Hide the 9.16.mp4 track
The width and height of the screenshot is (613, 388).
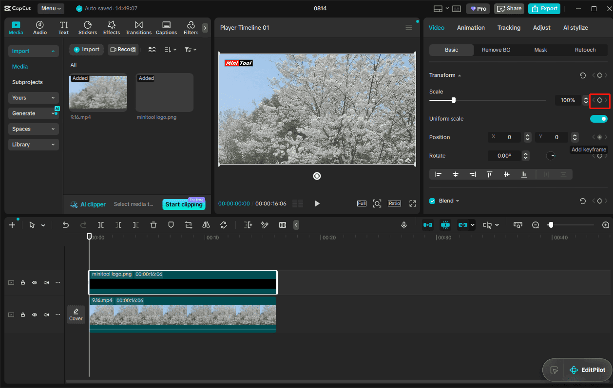(35, 315)
